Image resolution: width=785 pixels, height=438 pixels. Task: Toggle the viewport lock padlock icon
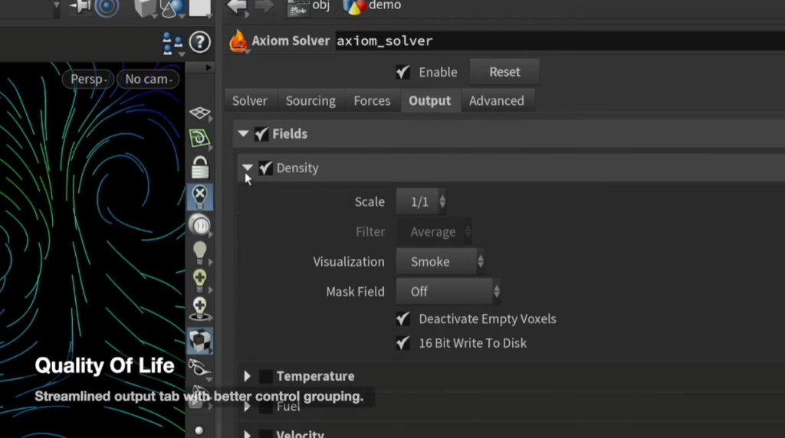(200, 168)
